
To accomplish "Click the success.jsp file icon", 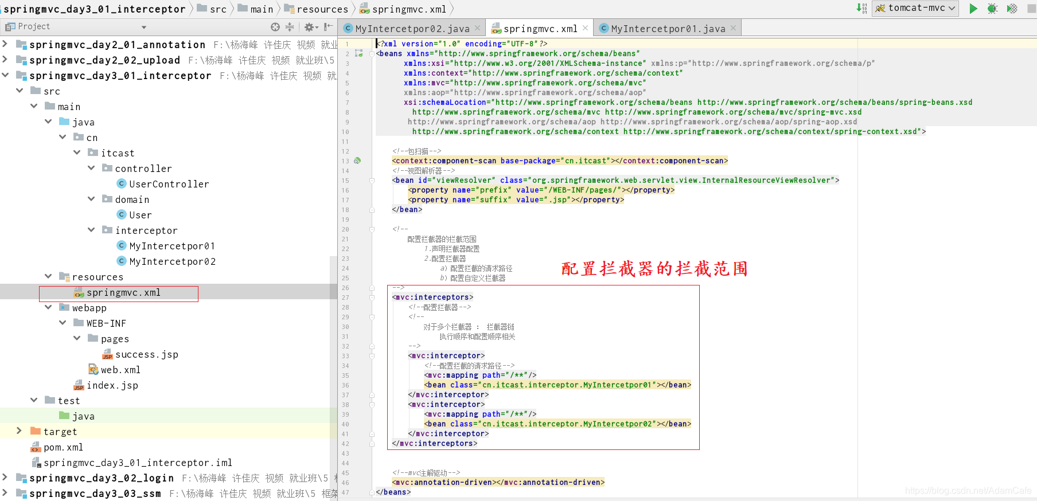I will pos(107,355).
